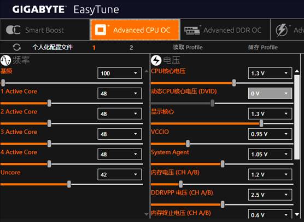Click the System Agent label
Screen dimensions: 304x222
point(170,152)
